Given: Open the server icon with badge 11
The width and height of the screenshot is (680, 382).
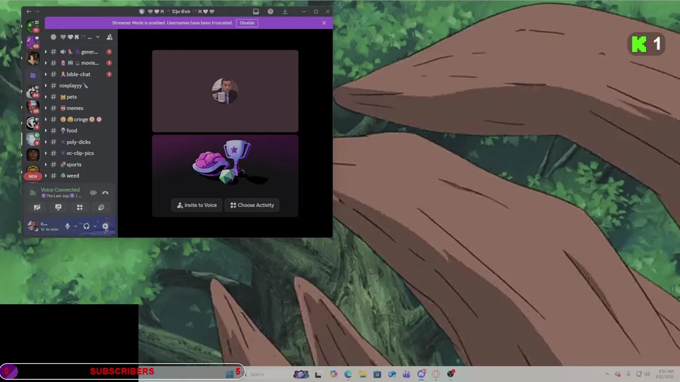Looking at the screenshot, I should (33, 26).
